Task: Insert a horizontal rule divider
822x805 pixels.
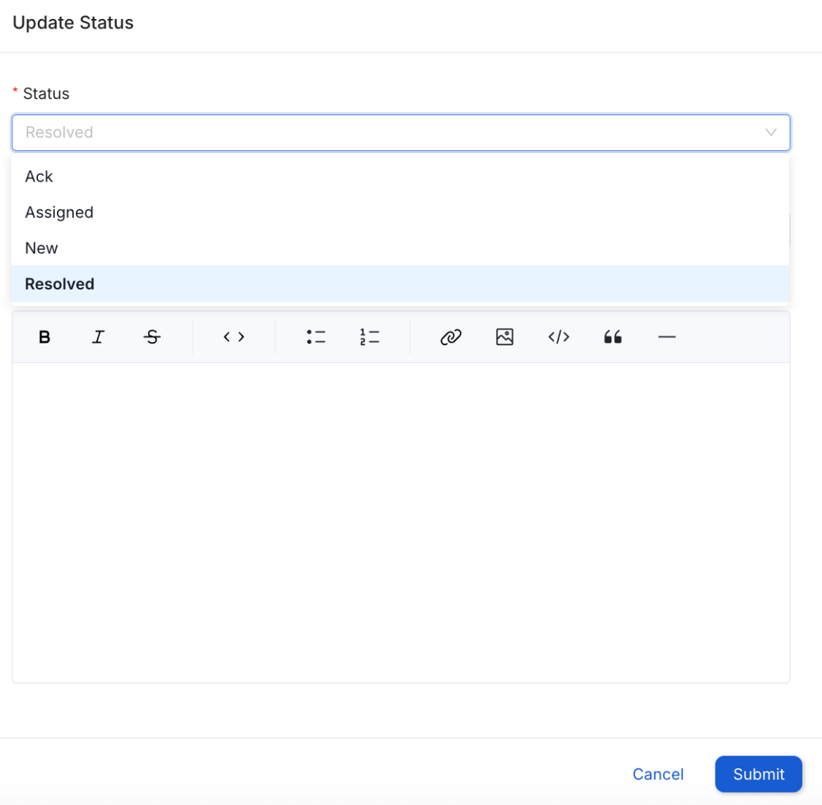Action: pyautogui.click(x=667, y=337)
